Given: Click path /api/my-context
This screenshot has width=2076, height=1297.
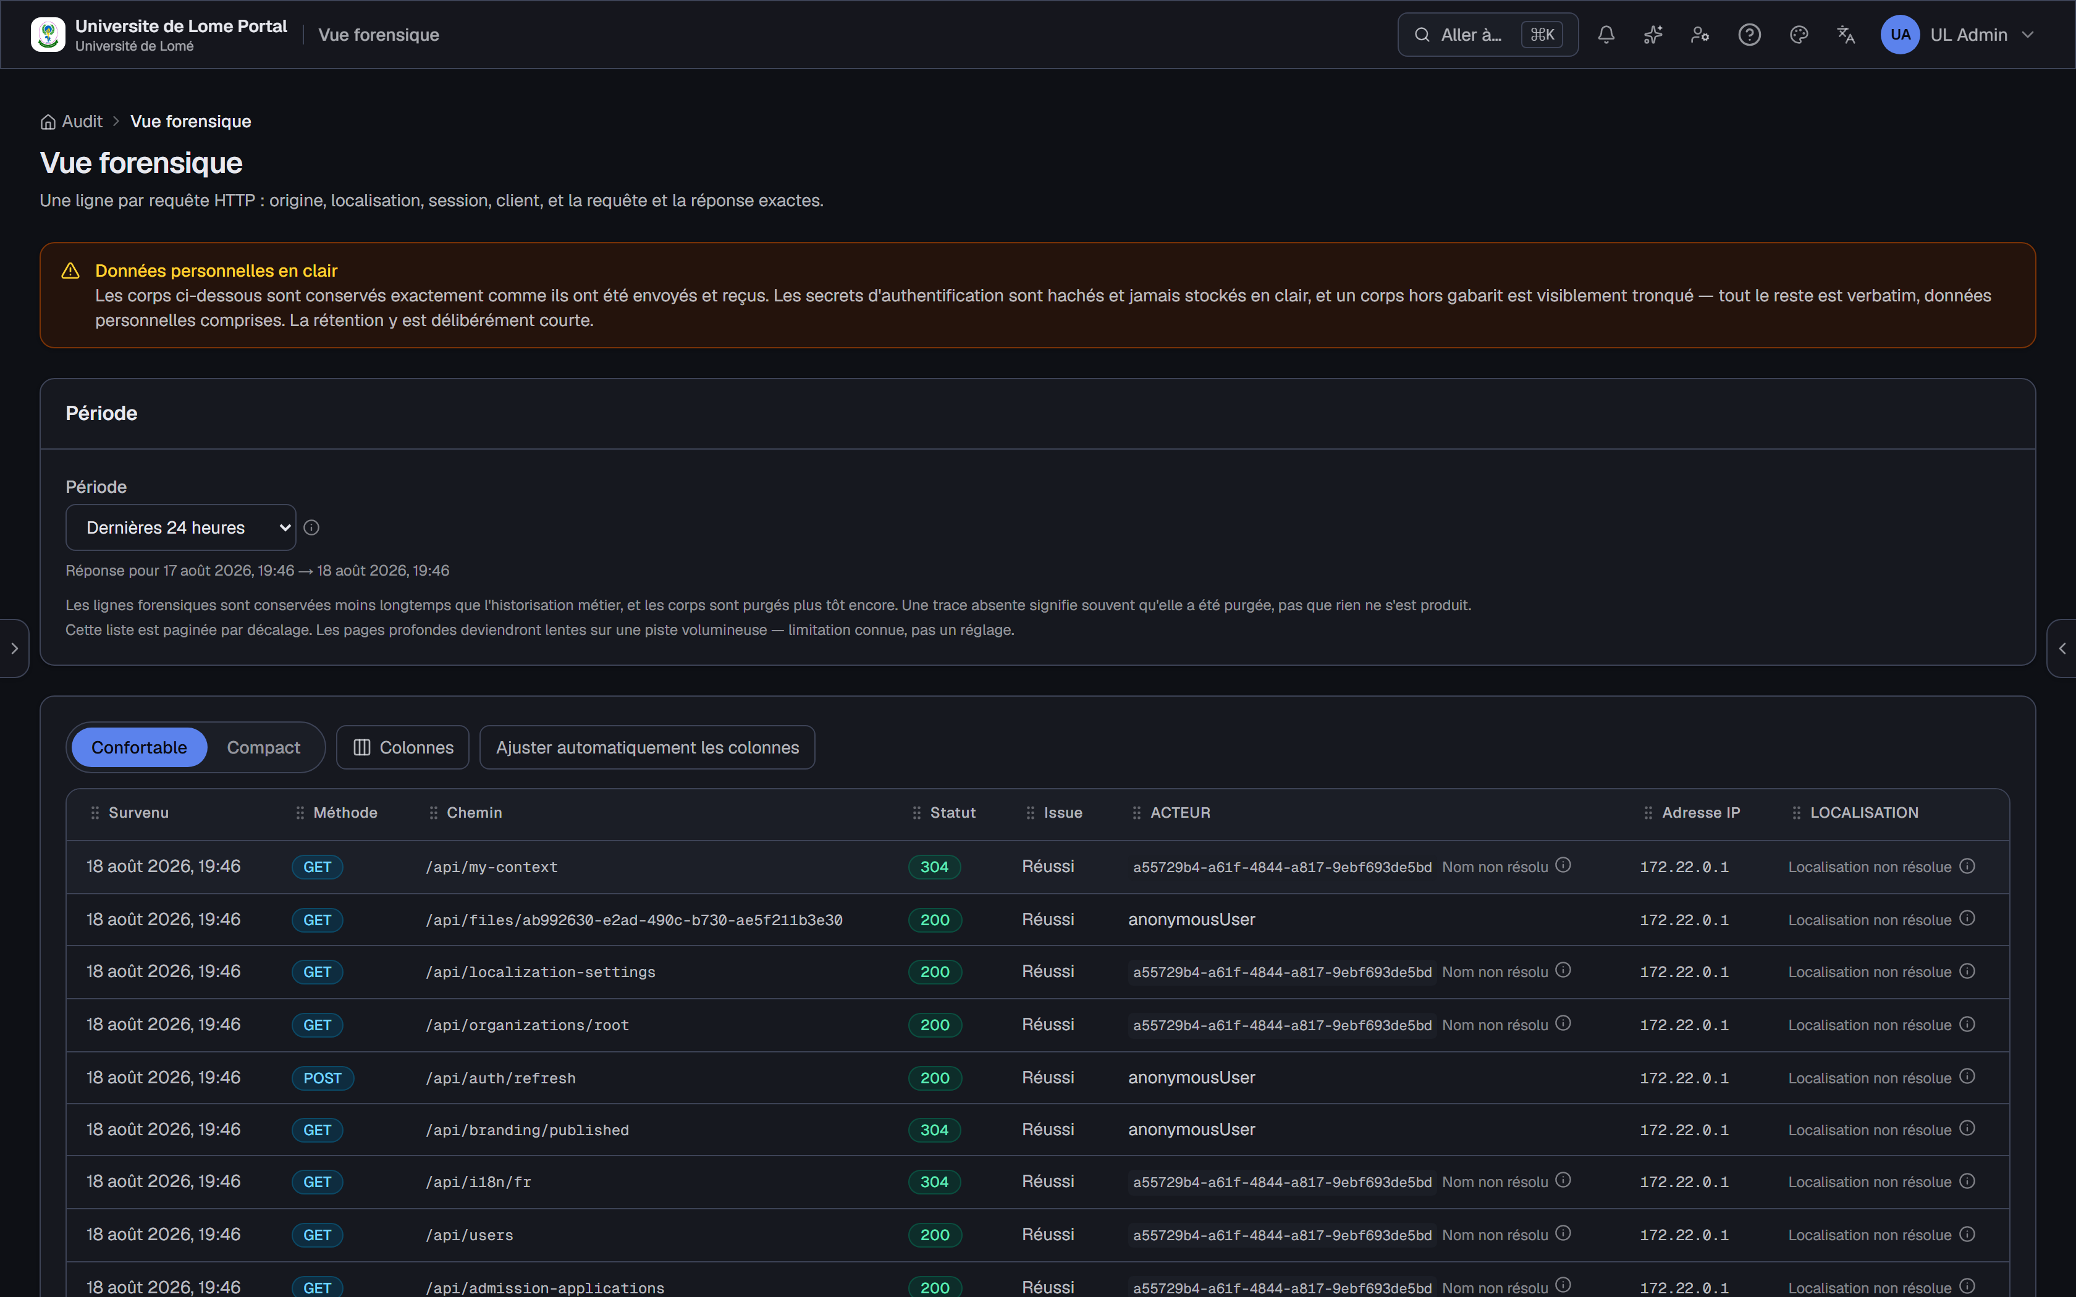Looking at the screenshot, I should (492, 867).
